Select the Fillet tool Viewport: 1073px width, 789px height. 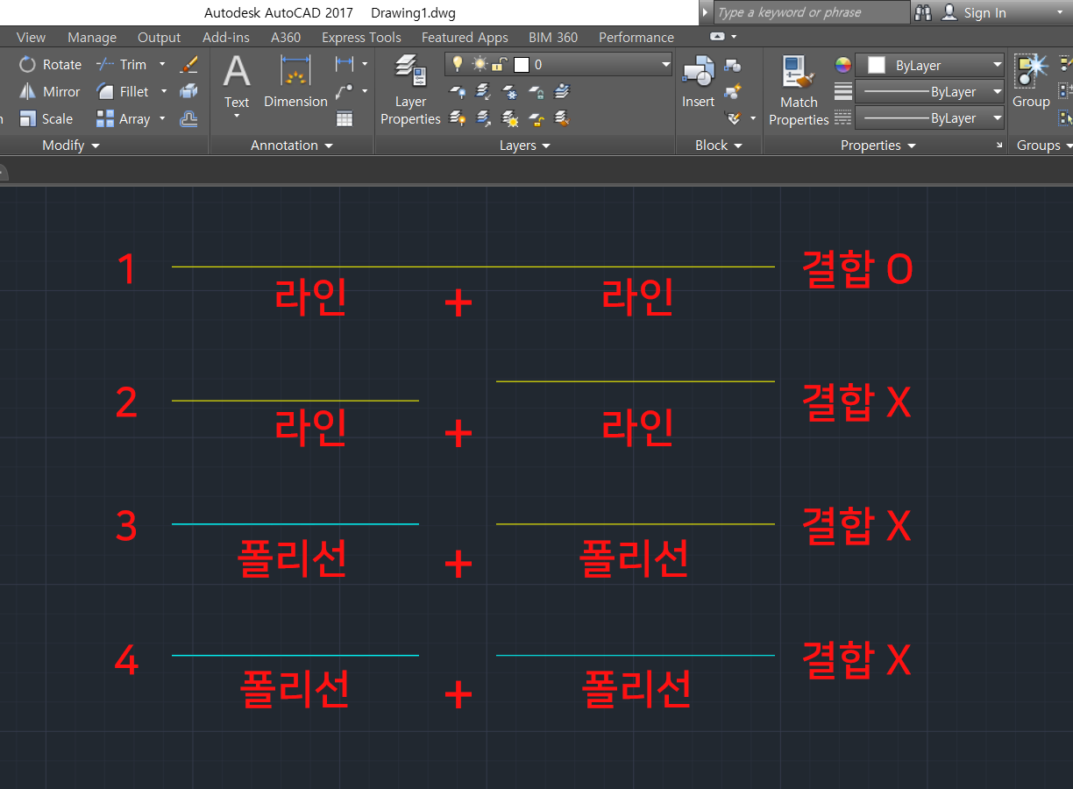(124, 91)
